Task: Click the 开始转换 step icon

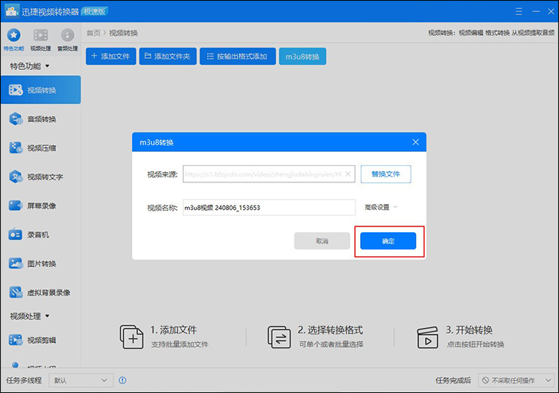Action: pos(427,337)
